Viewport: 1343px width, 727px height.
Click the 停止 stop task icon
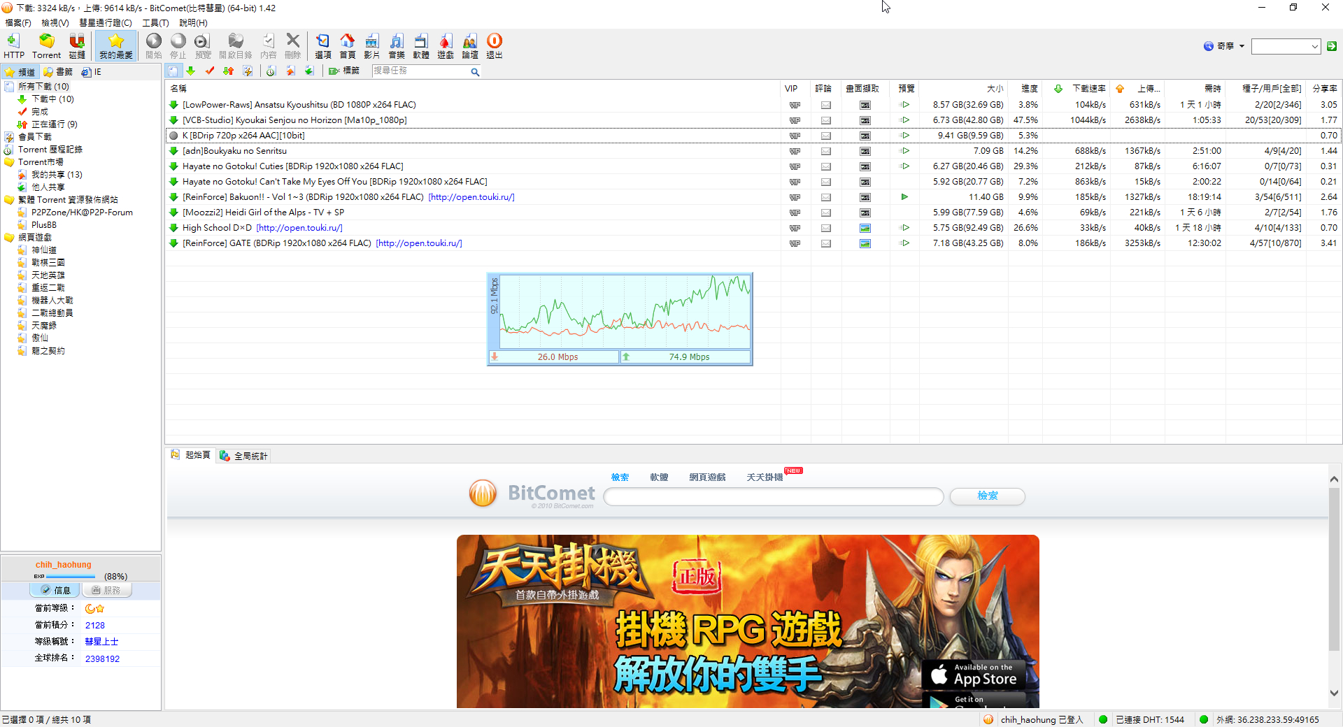pyautogui.click(x=178, y=46)
